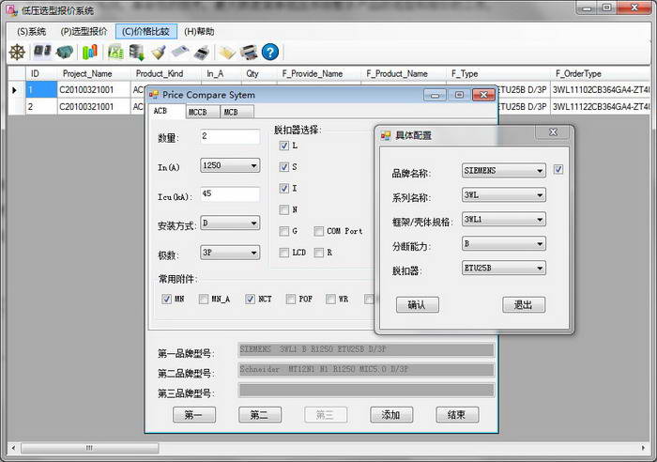Switch to the MCCB tab

click(x=198, y=112)
